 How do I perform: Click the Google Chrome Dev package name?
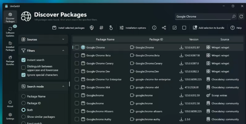(x=98, y=72)
